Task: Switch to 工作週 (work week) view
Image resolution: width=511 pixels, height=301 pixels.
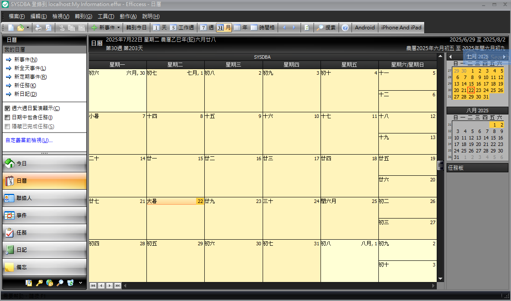Action: (x=182, y=28)
